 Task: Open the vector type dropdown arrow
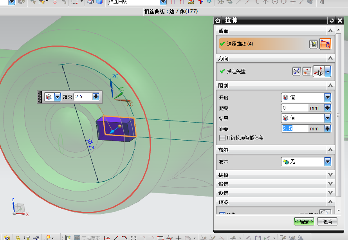click(x=329, y=71)
